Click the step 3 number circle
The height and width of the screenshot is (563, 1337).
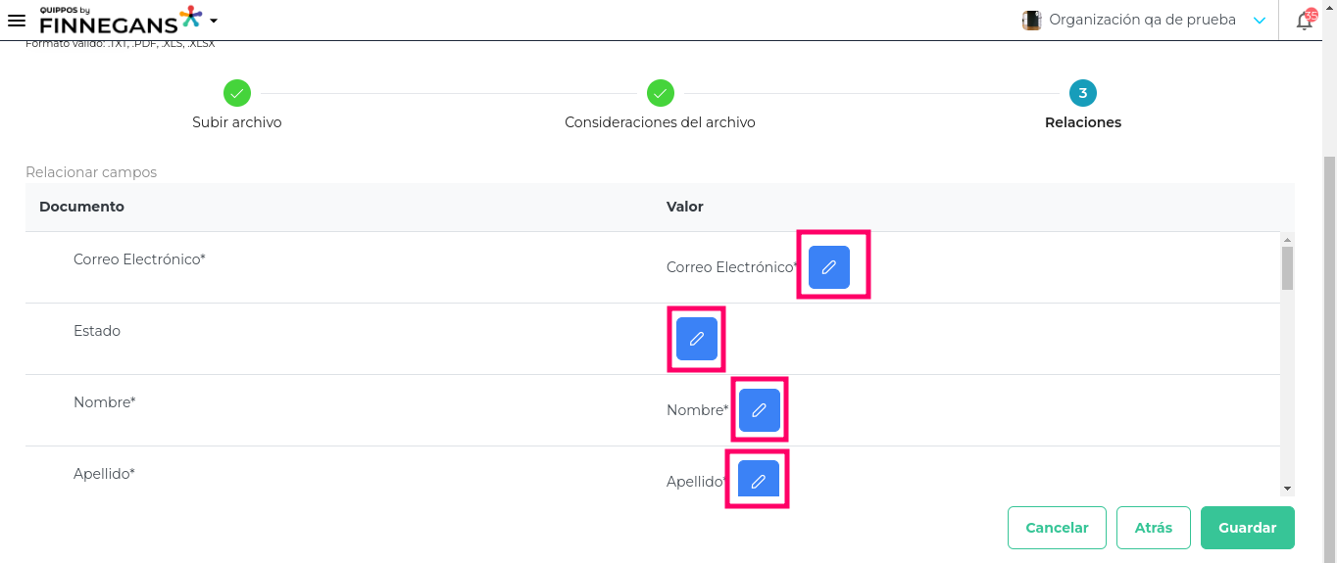1082,93
